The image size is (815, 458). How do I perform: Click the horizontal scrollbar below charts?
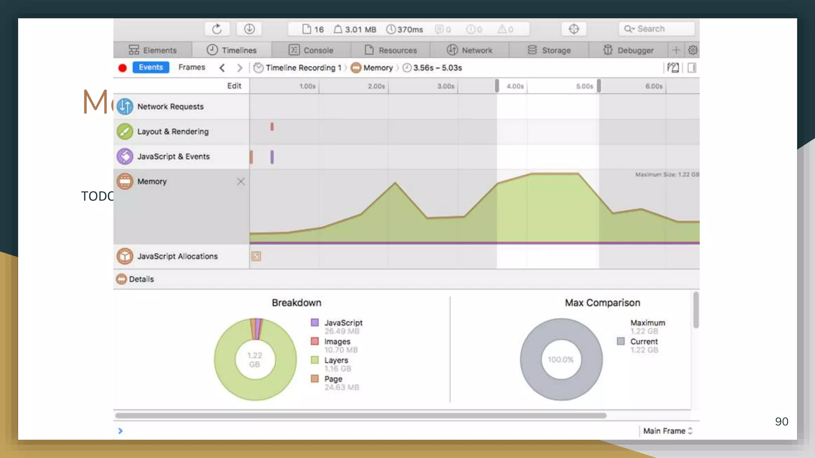tap(361, 415)
